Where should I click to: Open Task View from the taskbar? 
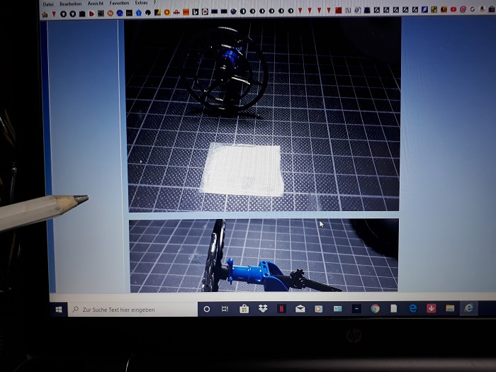pyautogui.click(x=225, y=309)
